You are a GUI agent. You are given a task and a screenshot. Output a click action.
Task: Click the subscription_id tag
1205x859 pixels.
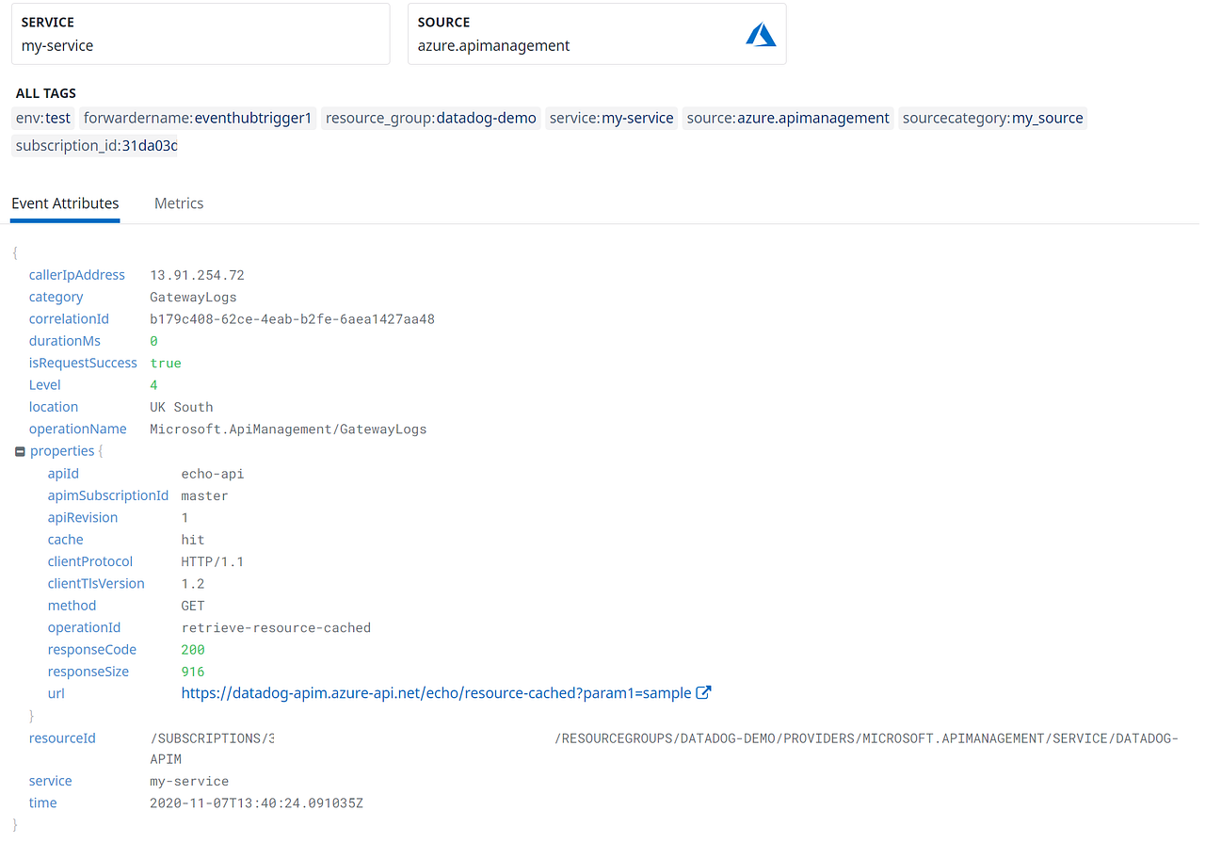click(94, 146)
